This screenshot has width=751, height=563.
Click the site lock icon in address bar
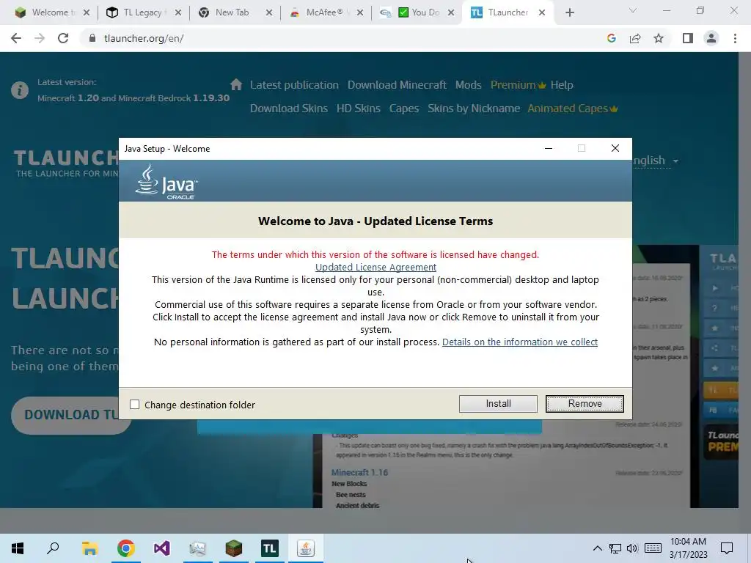[x=92, y=38]
